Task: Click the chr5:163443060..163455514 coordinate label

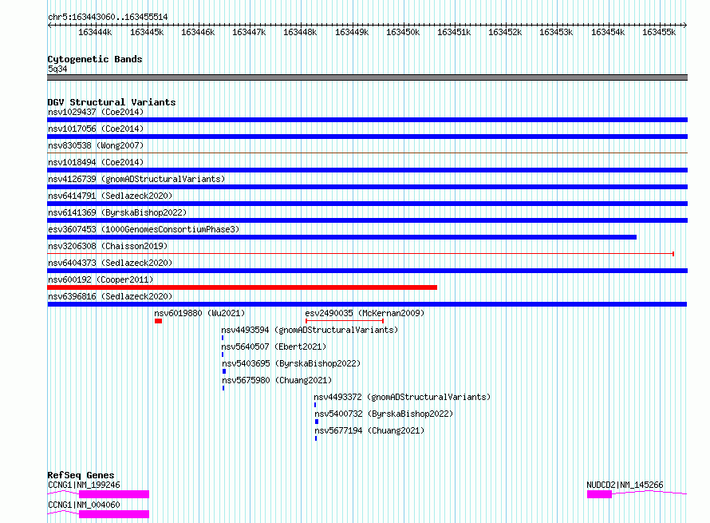Action: point(108,17)
